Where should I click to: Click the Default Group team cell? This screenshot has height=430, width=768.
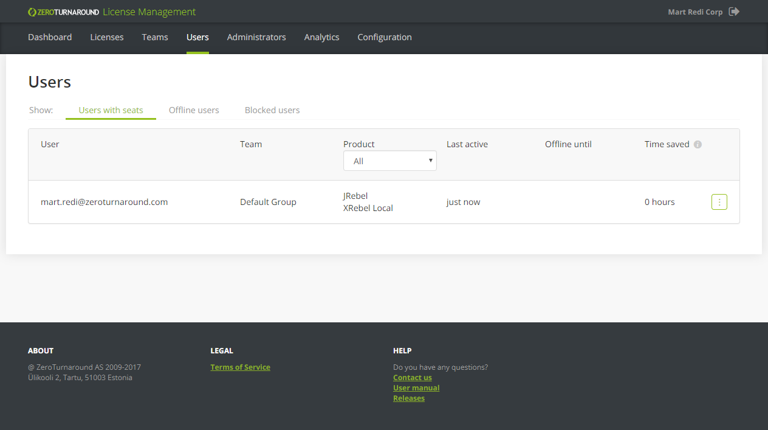click(268, 202)
